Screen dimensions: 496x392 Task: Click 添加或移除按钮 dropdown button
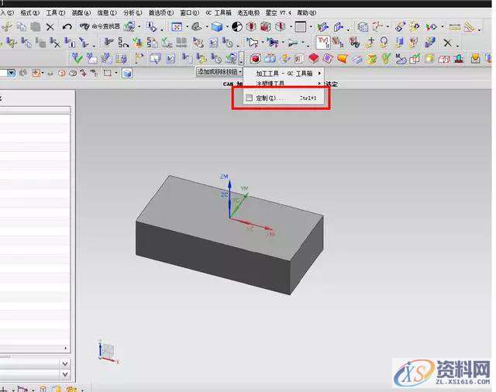click(219, 71)
